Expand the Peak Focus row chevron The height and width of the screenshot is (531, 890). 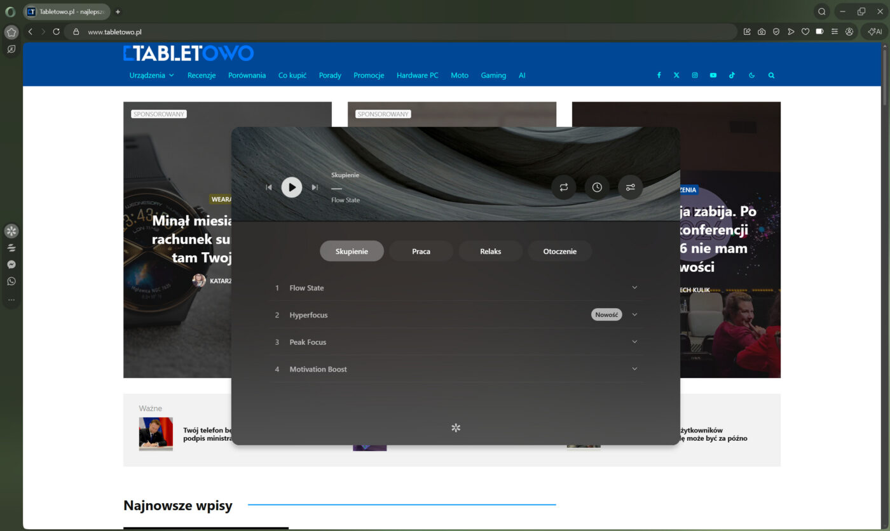634,342
